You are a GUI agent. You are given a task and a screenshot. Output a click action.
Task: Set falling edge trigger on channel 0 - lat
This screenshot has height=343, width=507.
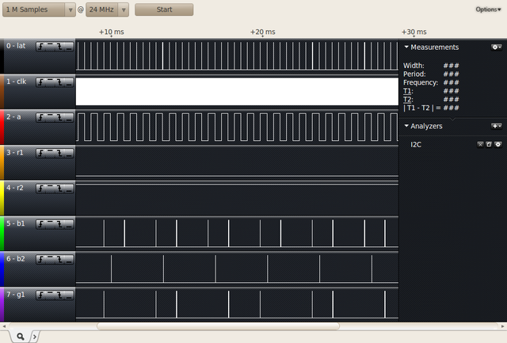[59, 47]
